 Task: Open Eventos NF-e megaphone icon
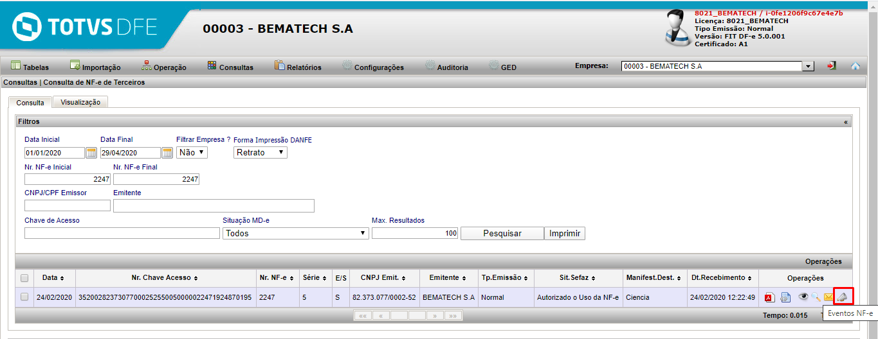tap(843, 296)
